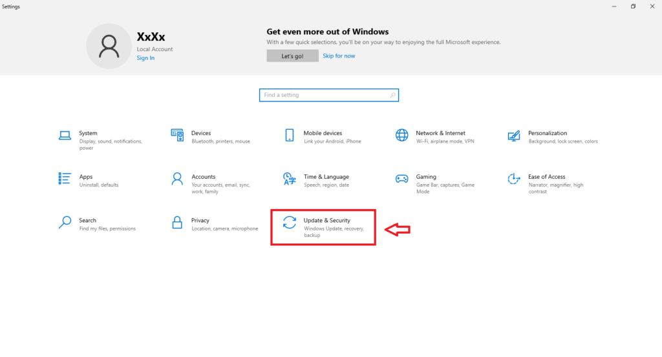The height and width of the screenshot is (357, 662).
Task: Click 'Windows Update, recovery, backup' description
Action: point(334,232)
